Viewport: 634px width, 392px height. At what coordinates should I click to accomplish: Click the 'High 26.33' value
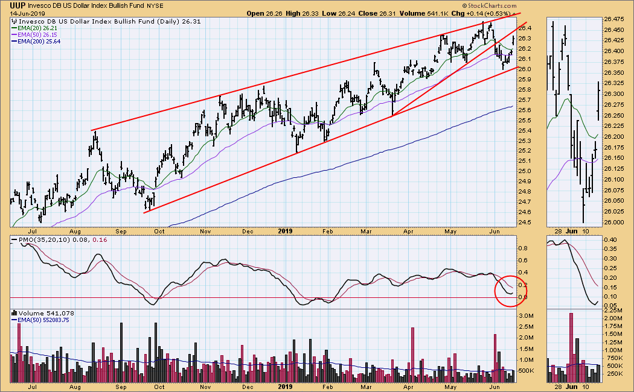tap(302, 13)
